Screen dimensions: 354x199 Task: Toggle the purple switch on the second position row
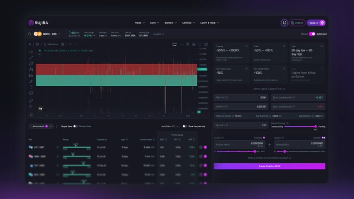pyautogui.click(x=205, y=156)
